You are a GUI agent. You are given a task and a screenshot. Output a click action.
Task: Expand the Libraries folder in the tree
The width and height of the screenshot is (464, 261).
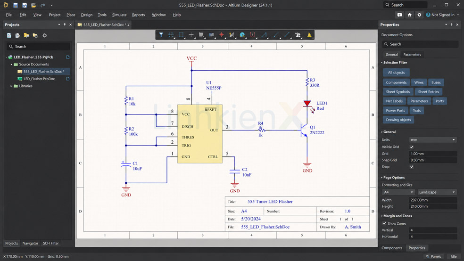(x=11, y=86)
